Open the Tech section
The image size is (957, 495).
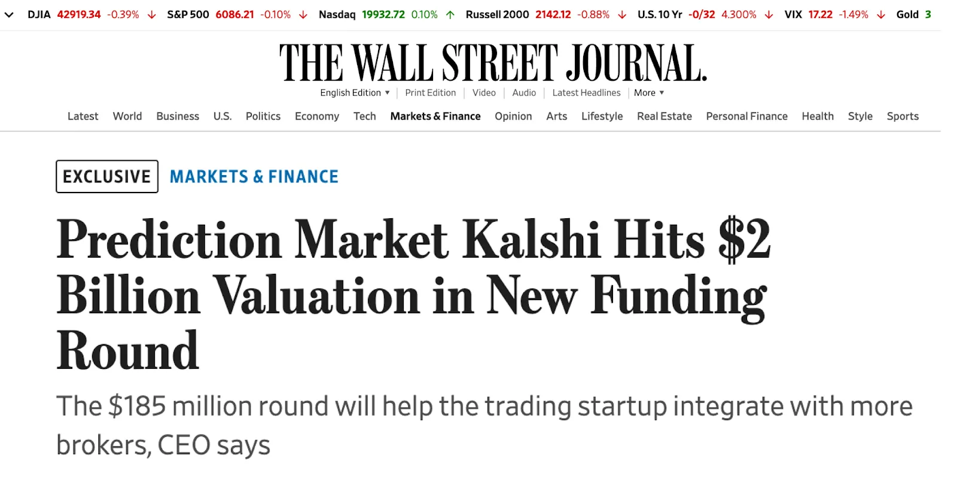click(x=364, y=116)
